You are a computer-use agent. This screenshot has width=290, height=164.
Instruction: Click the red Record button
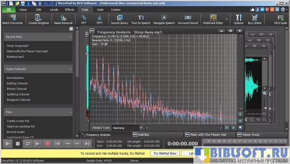coord(47,144)
